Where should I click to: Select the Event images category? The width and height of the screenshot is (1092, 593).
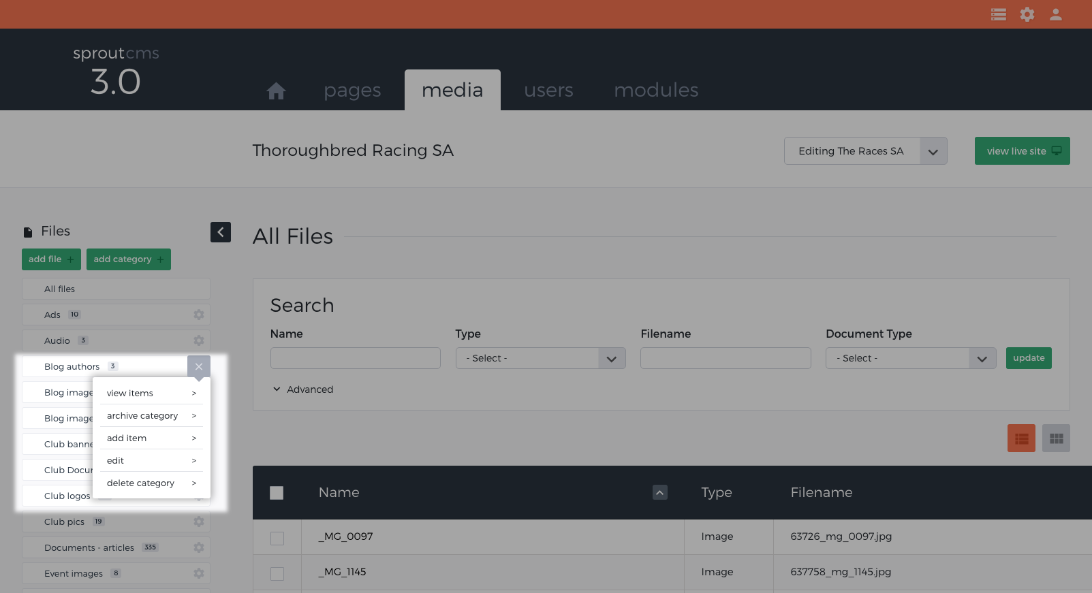116,573
